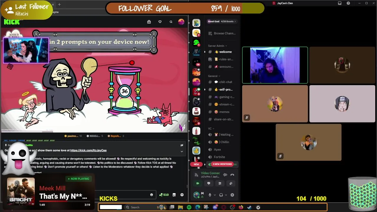Collapse the pinned chat message chevron
The height and width of the screenshot is (212, 377).
182,151
